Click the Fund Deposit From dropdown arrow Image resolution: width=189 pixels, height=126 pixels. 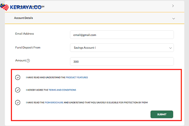coord(170,48)
